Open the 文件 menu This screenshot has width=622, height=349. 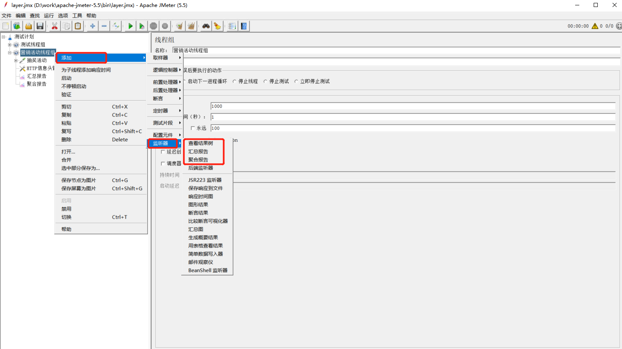click(x=7, y=16)
